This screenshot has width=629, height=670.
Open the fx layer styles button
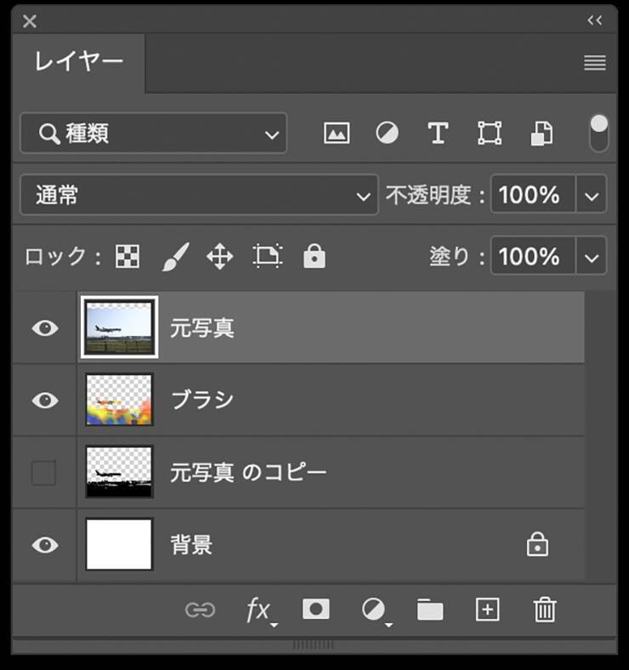(258, 610)
